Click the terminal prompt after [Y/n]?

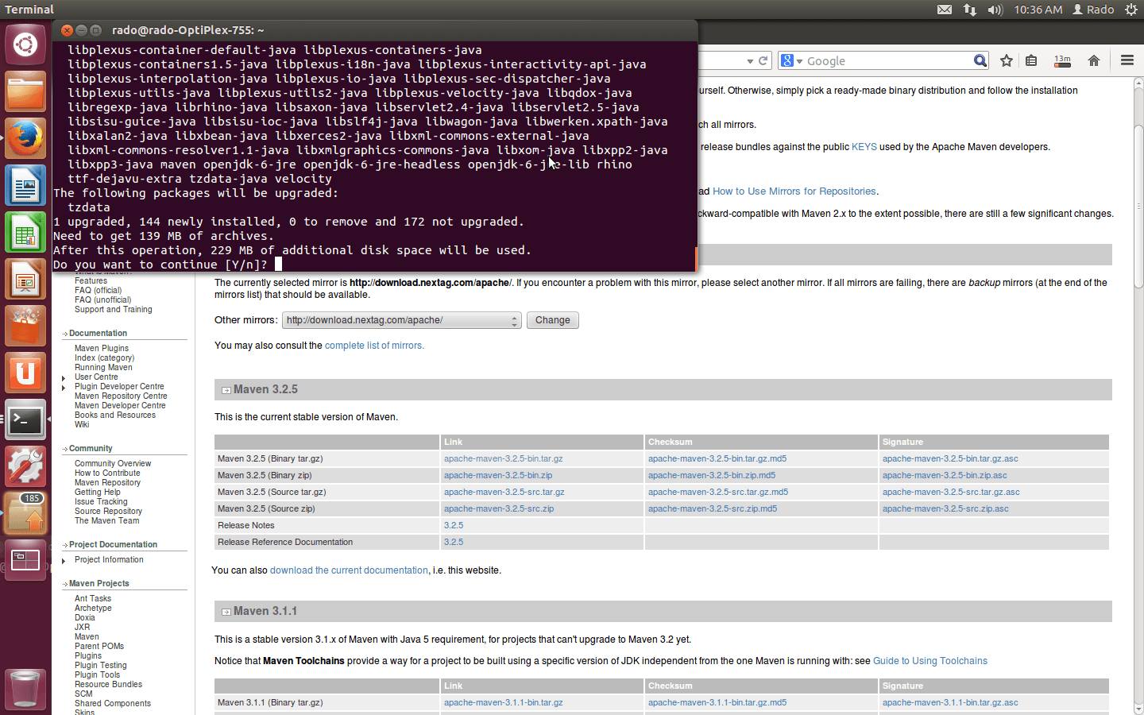[x=278, y=265]
